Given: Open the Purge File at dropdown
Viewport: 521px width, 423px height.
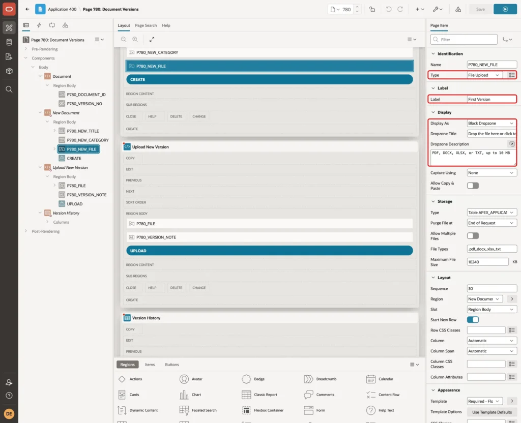Looking at the screenshot, I should [492, 223].
